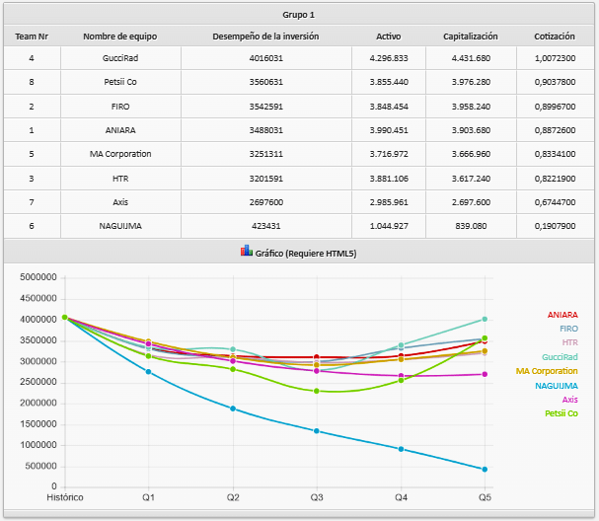Click the FIRO legend entry in chart
Viewport: 599px width, 521px height.
(x=568, y=329)
